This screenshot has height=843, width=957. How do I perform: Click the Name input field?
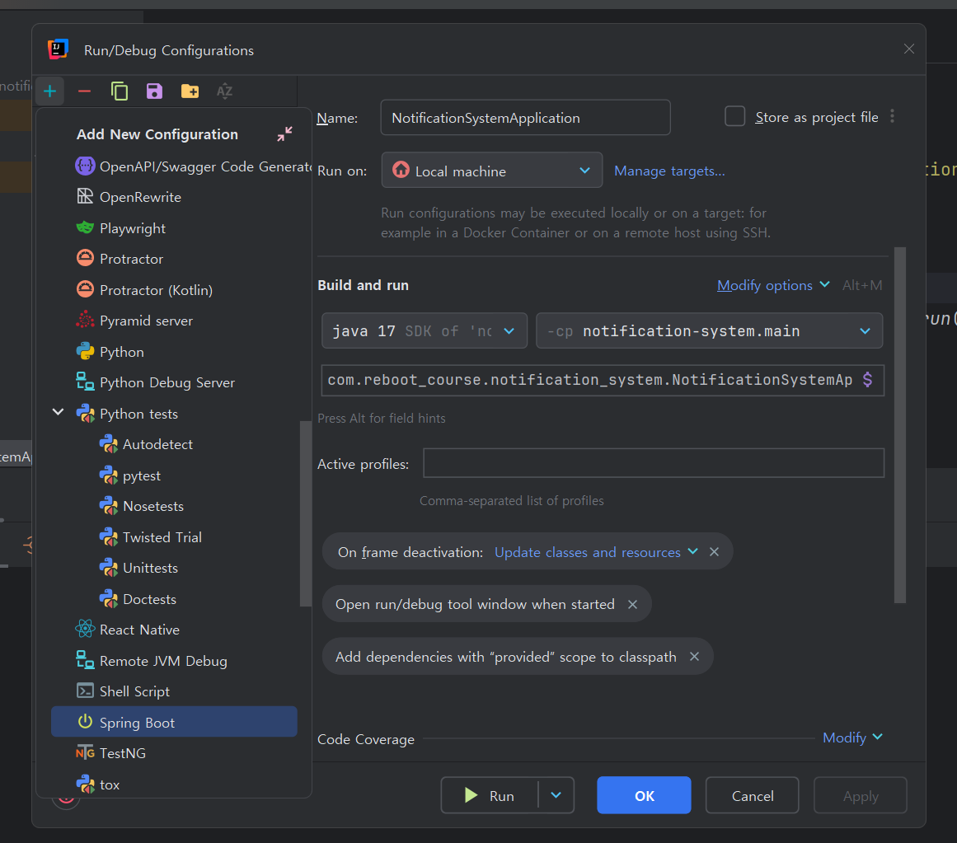[x=525, y=118]
